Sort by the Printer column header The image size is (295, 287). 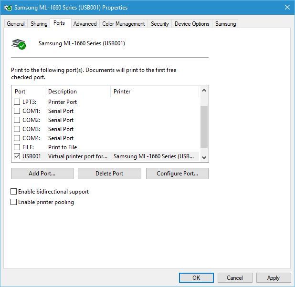155,92
